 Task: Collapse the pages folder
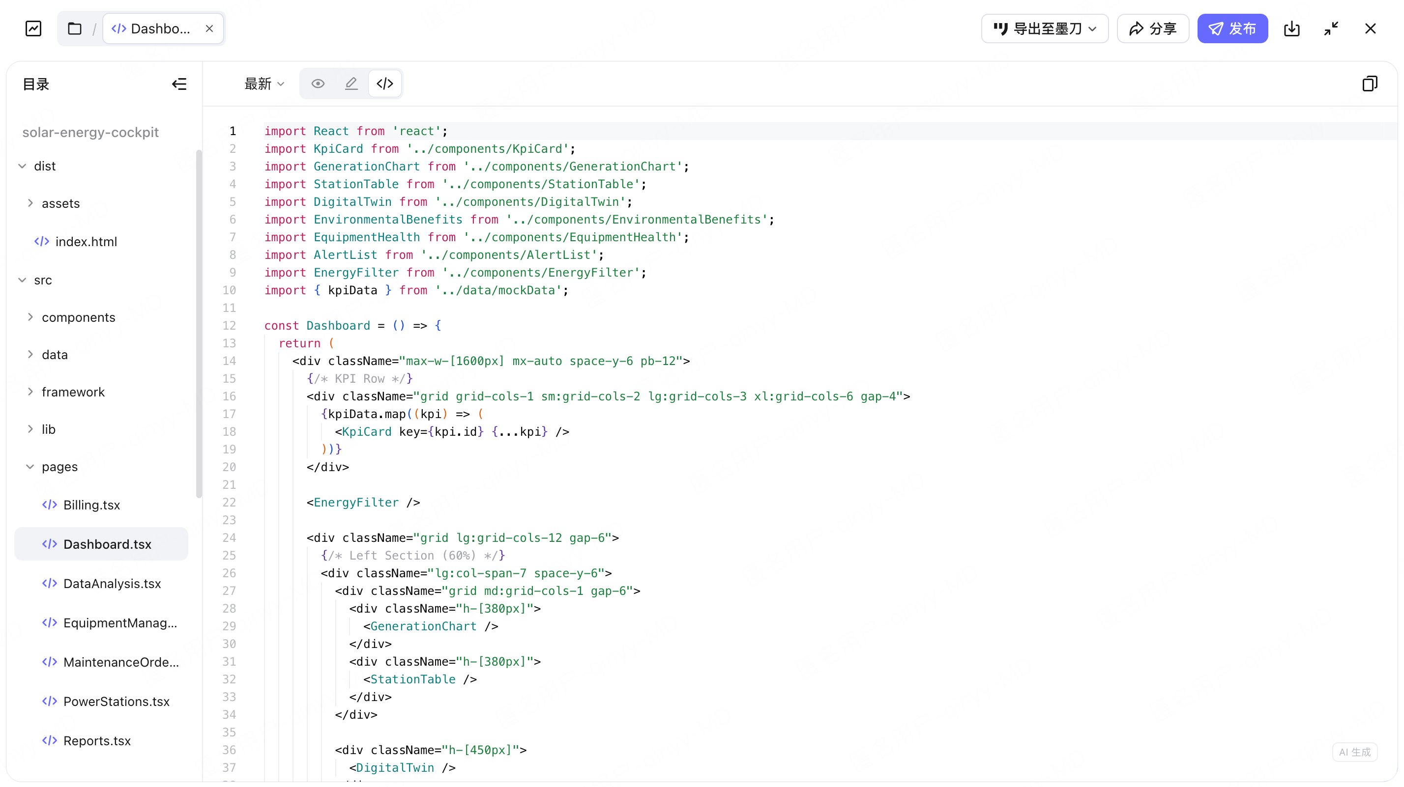(x=30, y=467)
